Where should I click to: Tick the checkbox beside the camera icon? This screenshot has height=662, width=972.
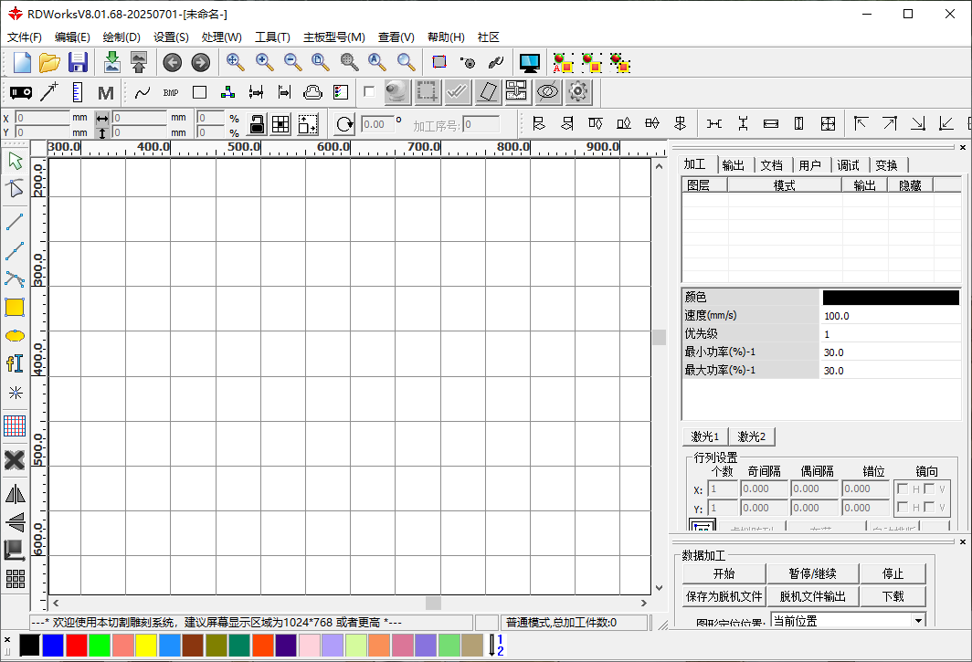369,91
